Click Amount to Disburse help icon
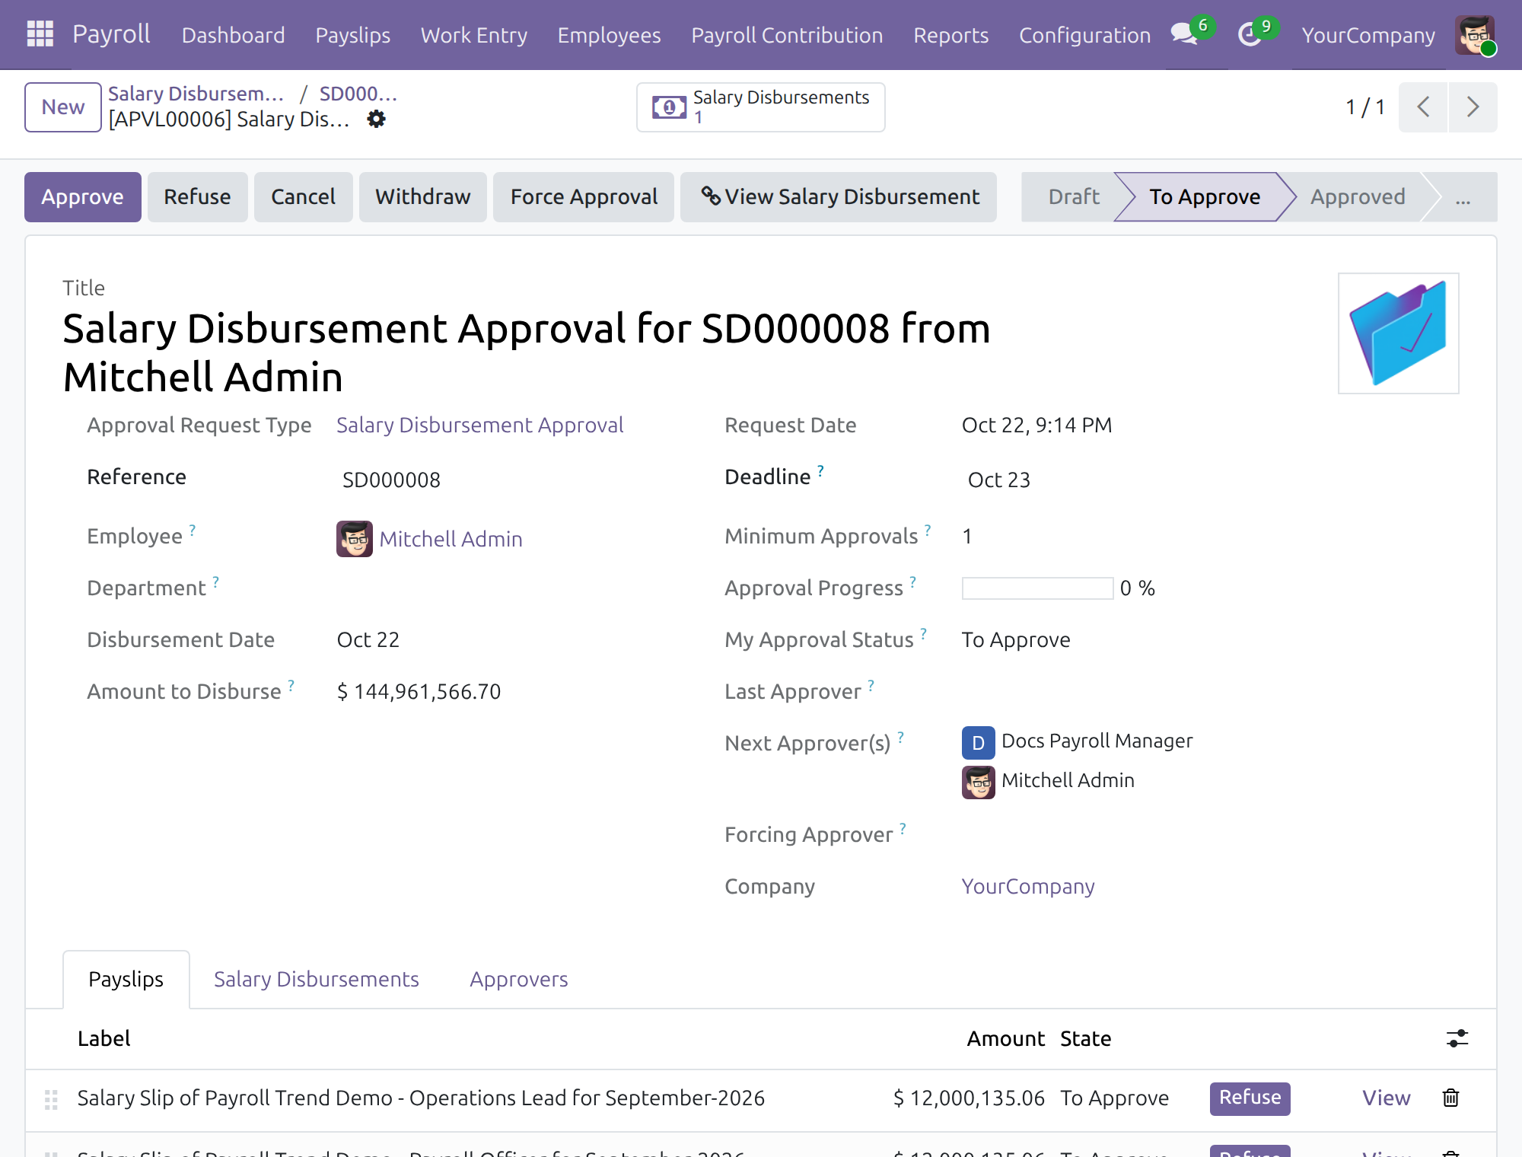This screenshot has width=1522, height=1157. tap(291, 686)
